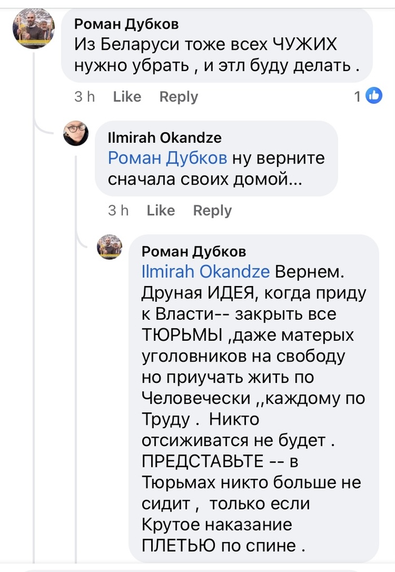Click the blue thumbs-up reaction icon
This screenshot has height=572, width=395.
(x=374, y=96)
